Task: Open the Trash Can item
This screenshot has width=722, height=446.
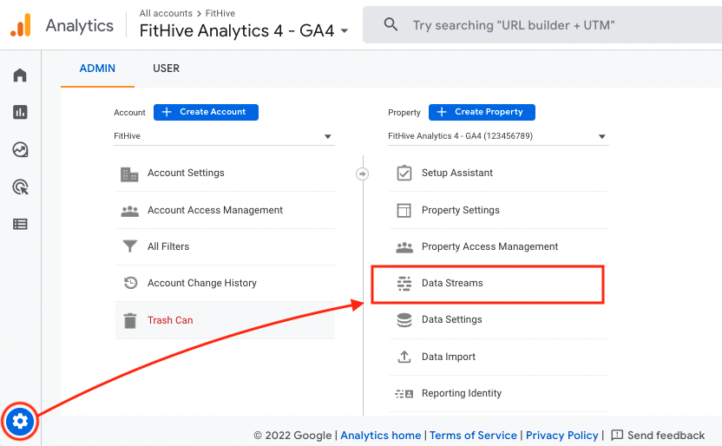Action: pyautogui.click(x=225, y=320)
